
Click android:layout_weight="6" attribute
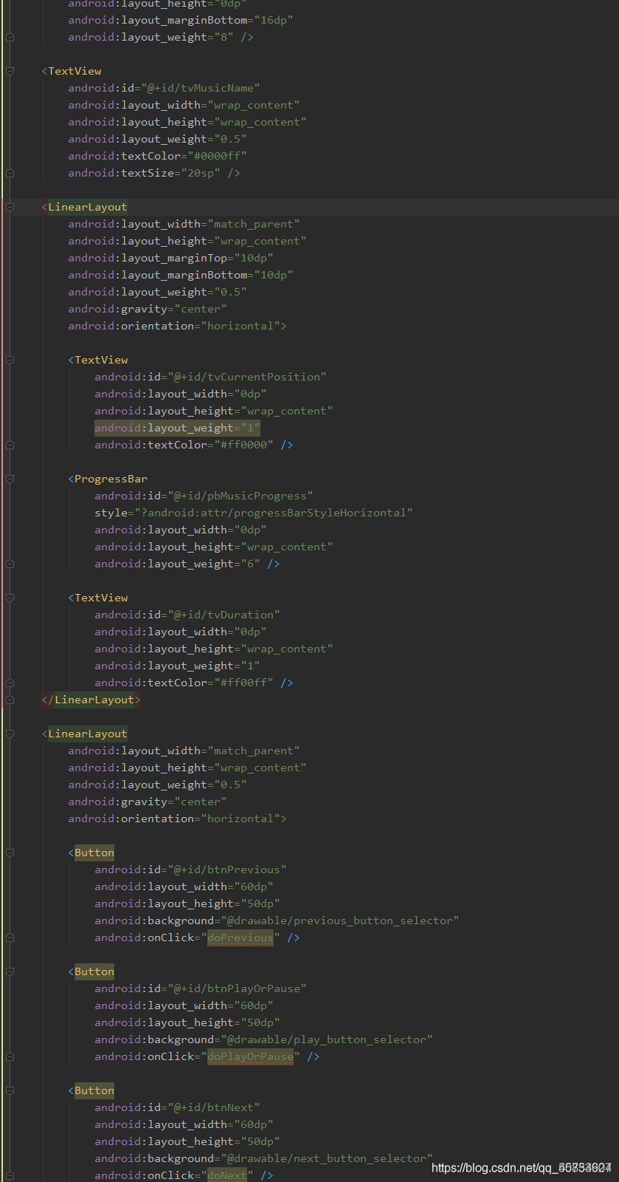pyautogui.click(x=177, y=564)
